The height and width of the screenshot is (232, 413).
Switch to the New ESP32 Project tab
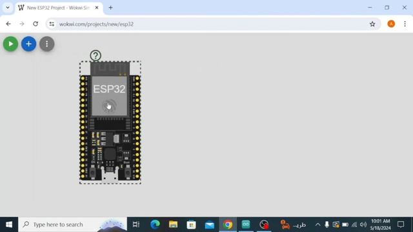point(59,8)
